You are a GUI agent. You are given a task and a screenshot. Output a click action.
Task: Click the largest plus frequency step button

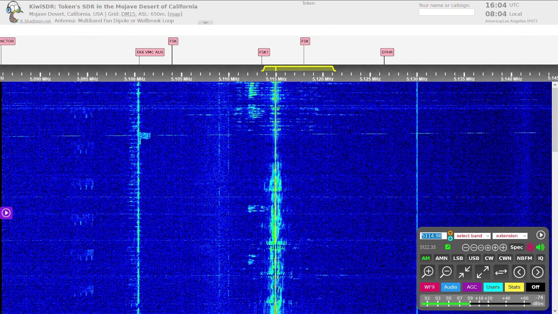coord(503,248)
